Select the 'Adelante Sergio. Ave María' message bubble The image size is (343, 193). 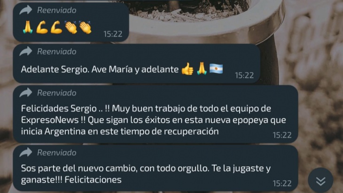click(137, 63)
